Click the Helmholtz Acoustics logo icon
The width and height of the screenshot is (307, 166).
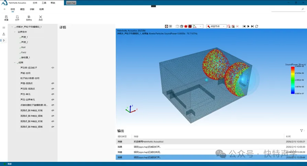pos(4,3)
